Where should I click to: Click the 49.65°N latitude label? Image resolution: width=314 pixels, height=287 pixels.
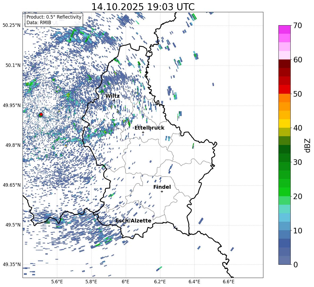pos(12,185)
